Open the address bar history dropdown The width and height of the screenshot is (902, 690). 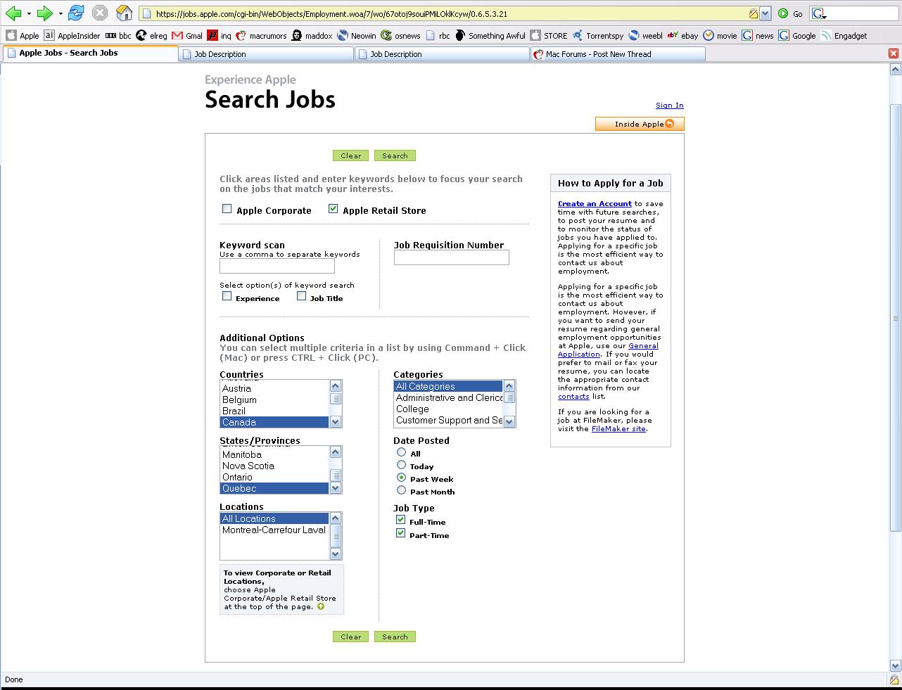pos(766,13)
